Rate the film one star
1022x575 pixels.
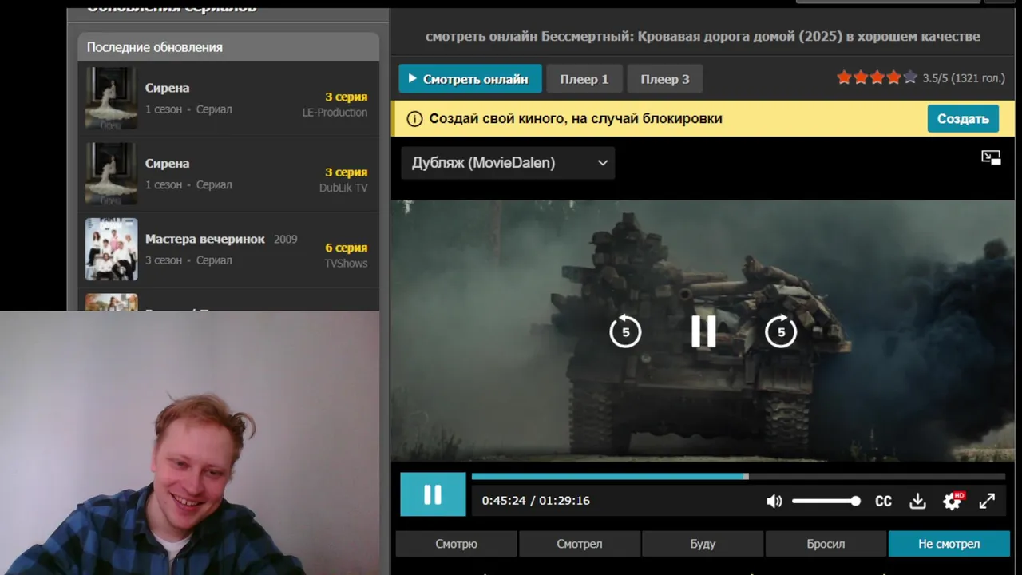844,77
